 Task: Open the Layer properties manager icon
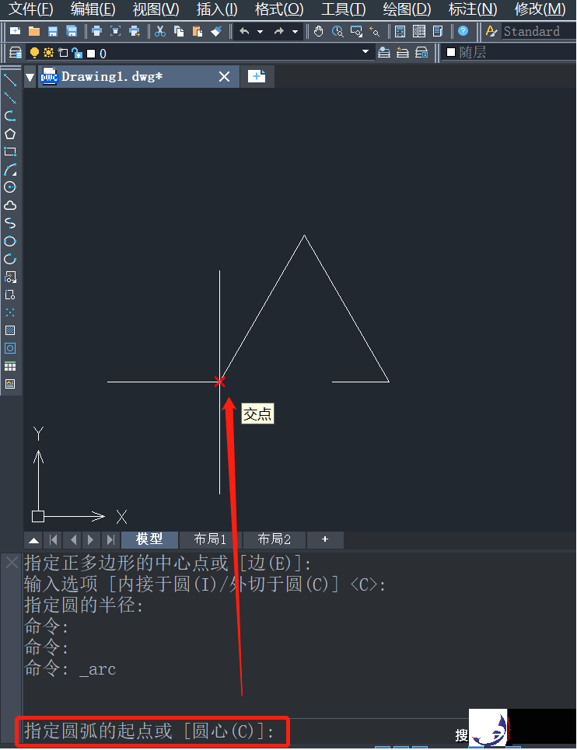(x=16, y=52)
